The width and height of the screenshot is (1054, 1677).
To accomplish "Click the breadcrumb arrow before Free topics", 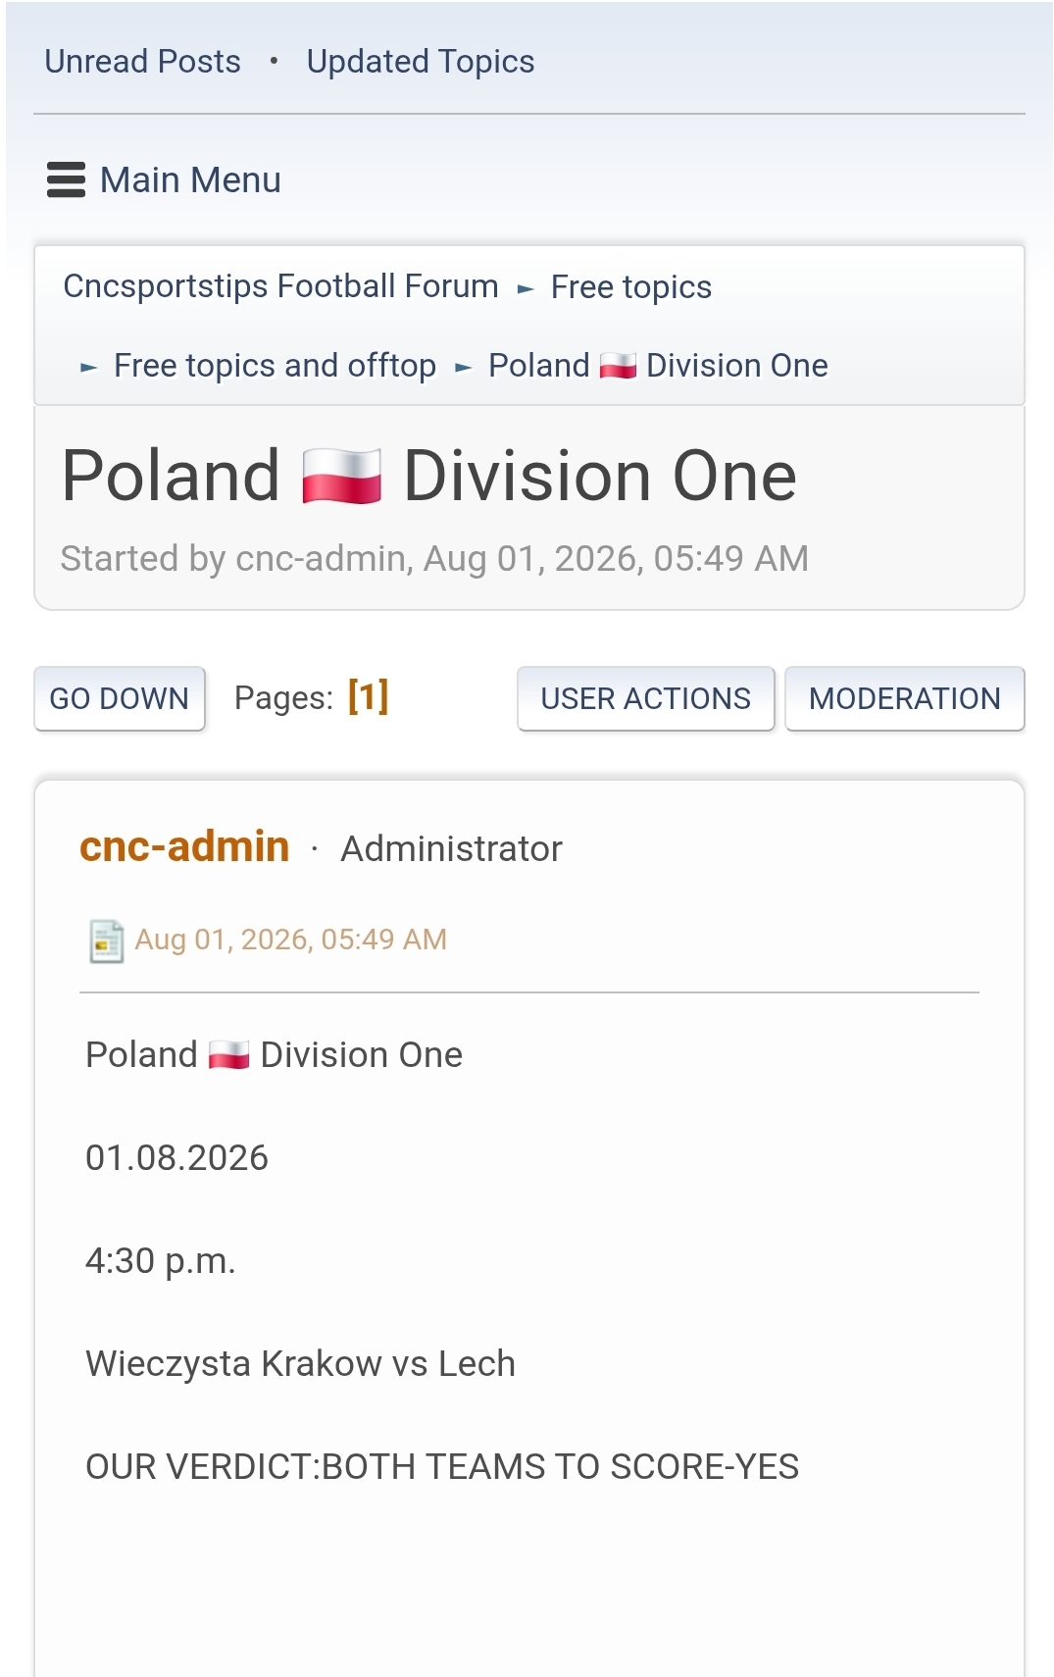I will [x=526, y=288].
